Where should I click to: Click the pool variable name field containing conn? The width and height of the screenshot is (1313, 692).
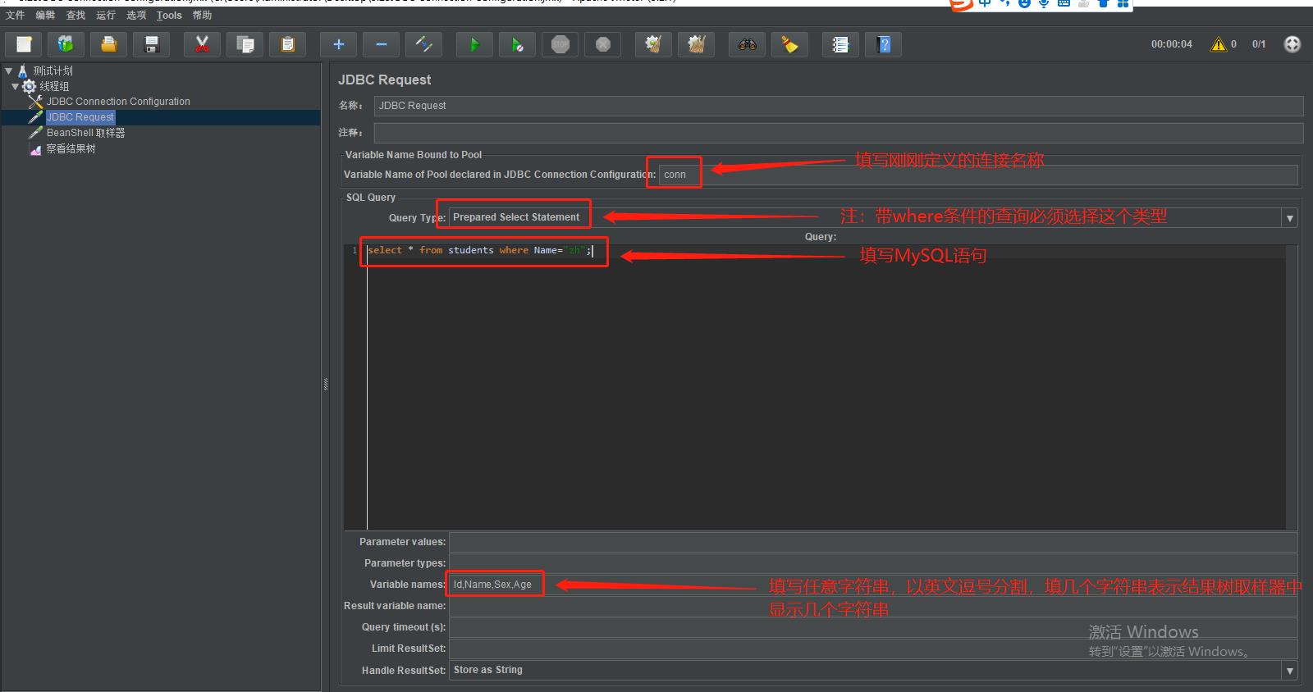978,175
